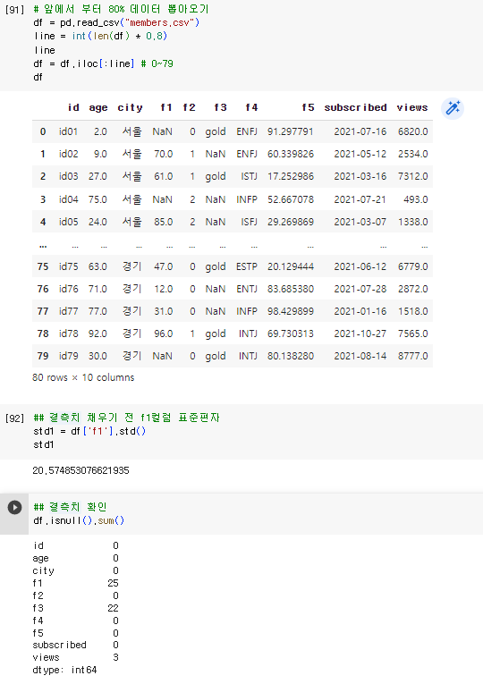Viewport: 483px width, 684px height.
Task: Select cell id04 in the table
Action: pyautogui.click(x=69, y=199)
